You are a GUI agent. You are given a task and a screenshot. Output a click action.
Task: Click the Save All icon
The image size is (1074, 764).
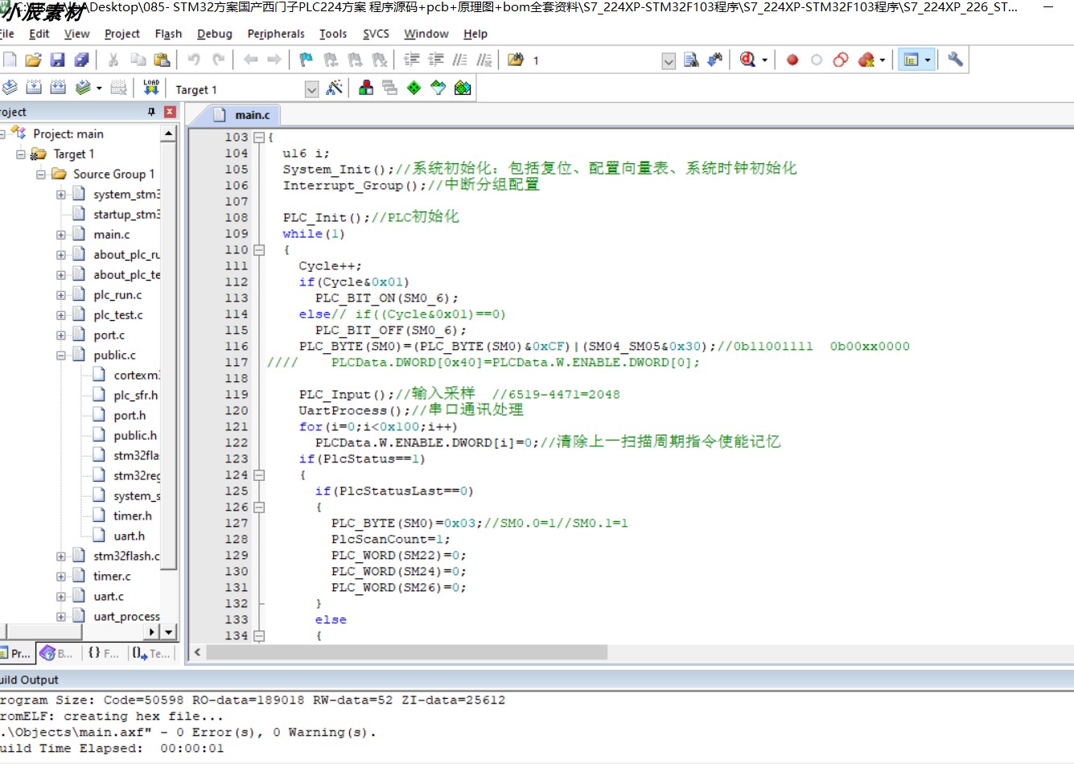click(81, 60)
